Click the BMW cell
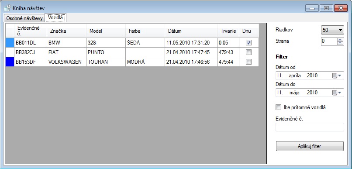352x169 pixels. point(66,43)
